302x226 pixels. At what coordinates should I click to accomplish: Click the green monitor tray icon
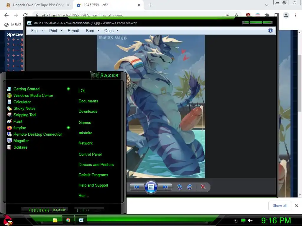(243, 220)
